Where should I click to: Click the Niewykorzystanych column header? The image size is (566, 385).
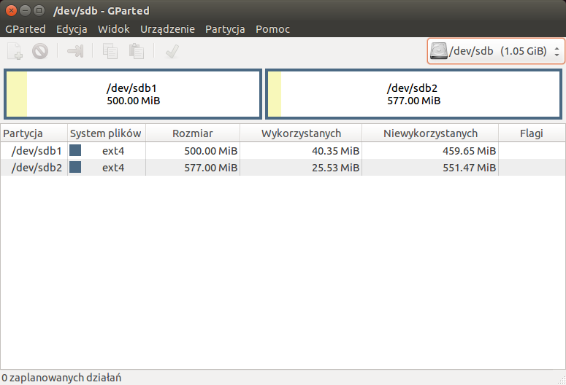pyautogui.click(x=430, y=133)
